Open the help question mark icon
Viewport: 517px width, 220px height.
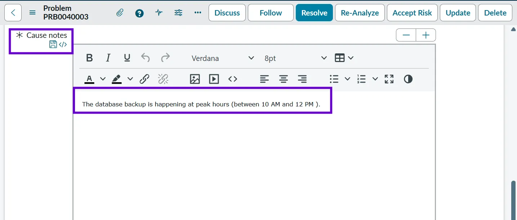[139, 13]
